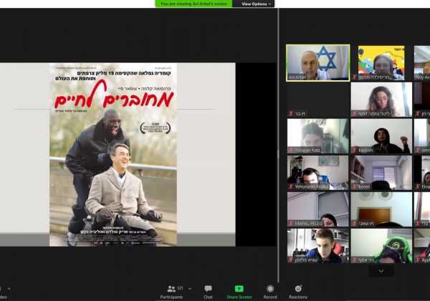Select ניר אסף's video tile with green chair

[381, 246]
